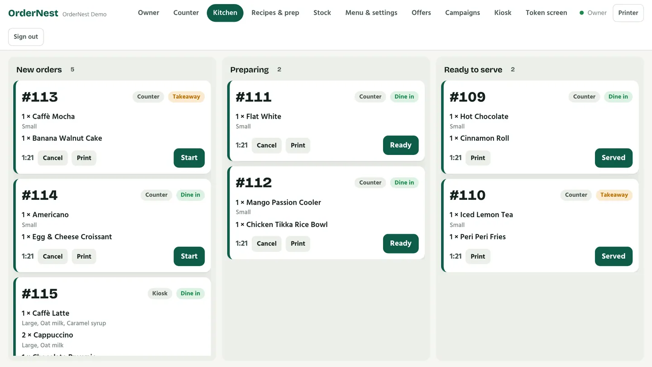The width and height of the screenshot is (652, 367).
Task: Click '1 × Mango Passion Cooler' item
Action: pyautogui.click(x=278, y=203)
